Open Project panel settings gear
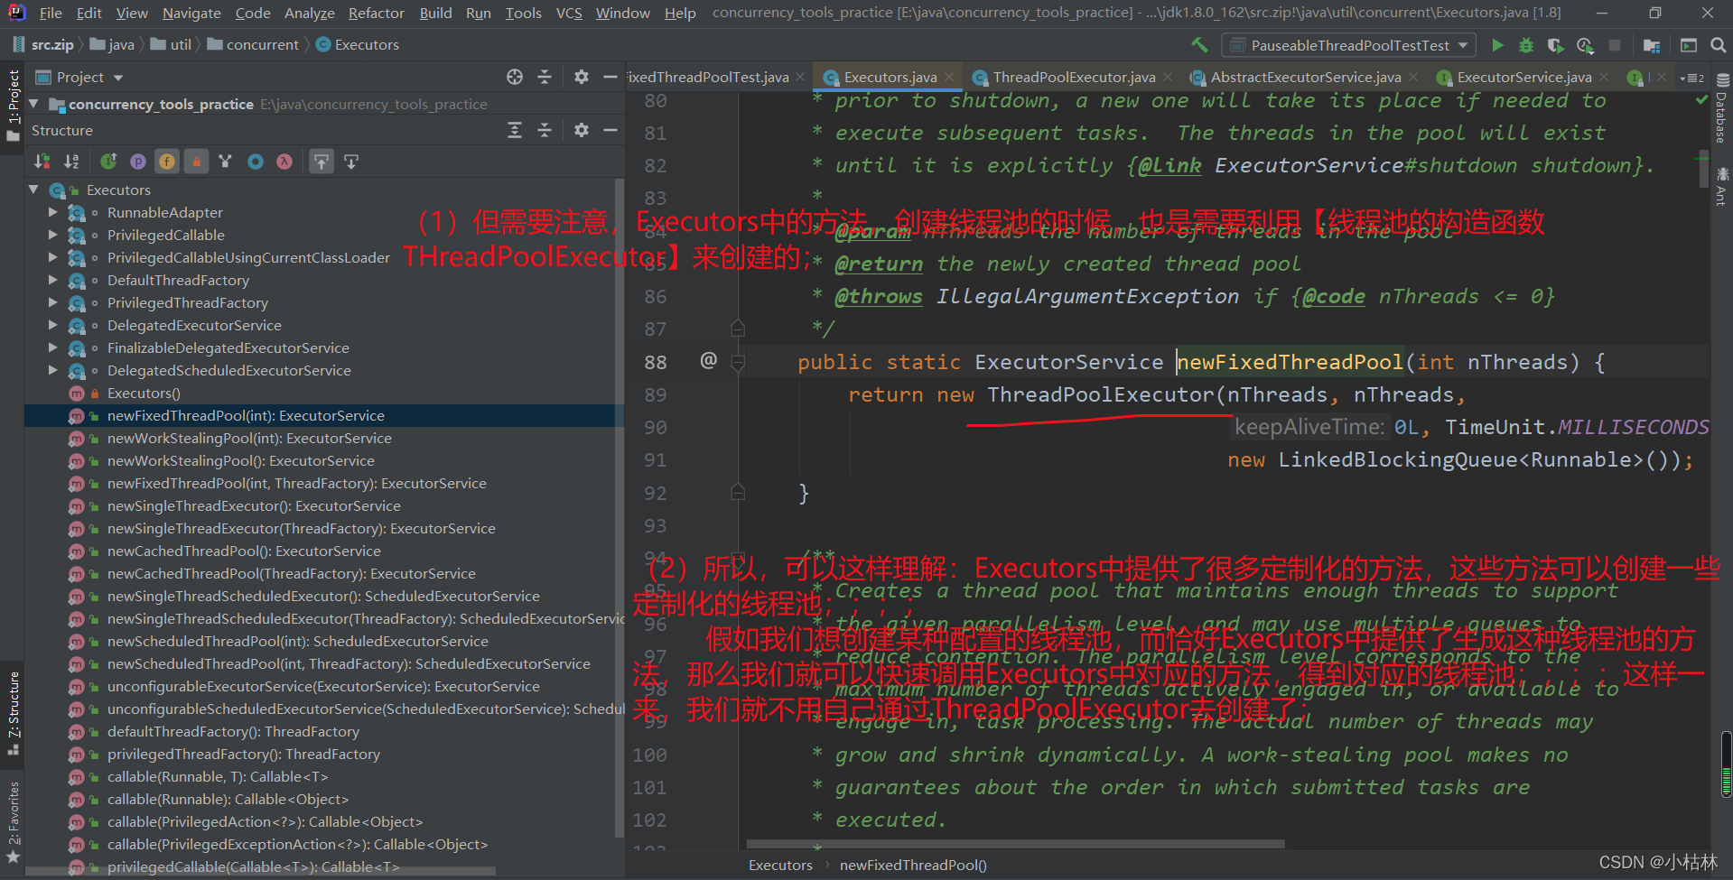Viewport: 1733px width, 880px height. [582, 77]
